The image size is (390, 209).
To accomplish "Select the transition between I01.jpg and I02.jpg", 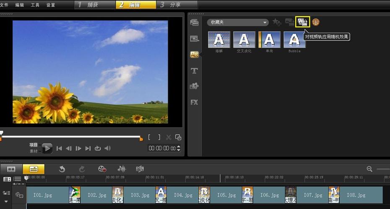I will tap(75, 195).
